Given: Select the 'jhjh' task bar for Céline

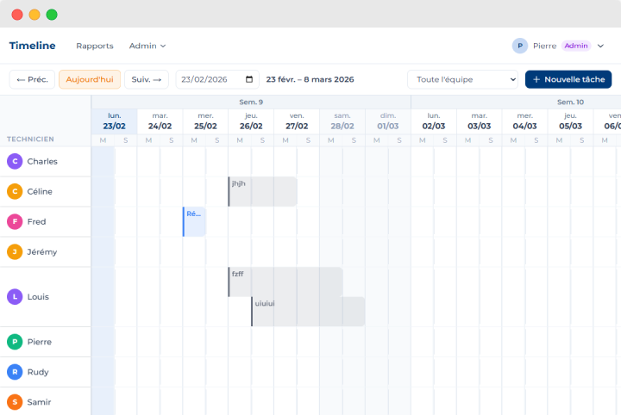Looking at the screenshot, I should [262, 191].
